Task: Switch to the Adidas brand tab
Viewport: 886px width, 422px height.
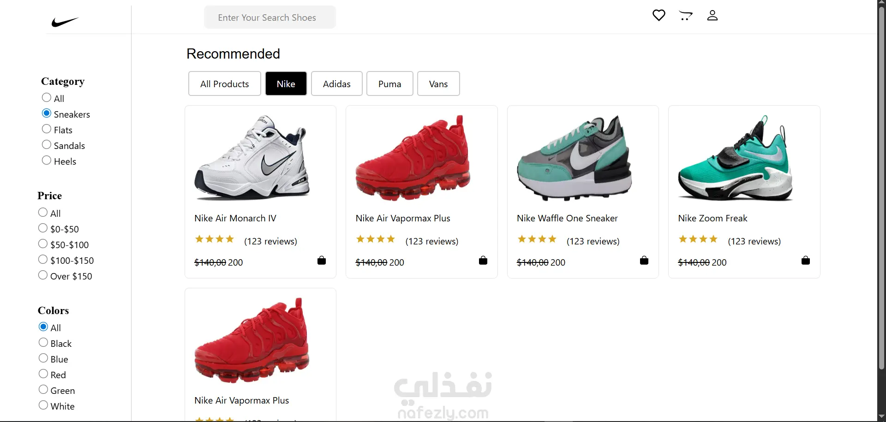Action: click(337, 83)
